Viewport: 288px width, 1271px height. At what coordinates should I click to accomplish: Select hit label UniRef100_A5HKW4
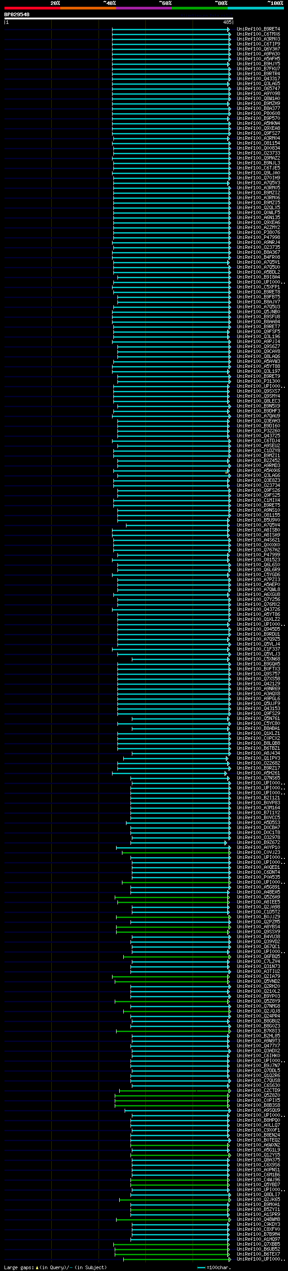[258, 124]
